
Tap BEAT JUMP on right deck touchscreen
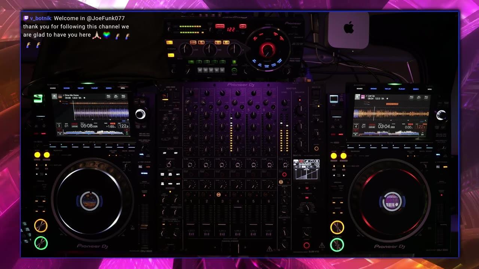(x=427, y=97)
